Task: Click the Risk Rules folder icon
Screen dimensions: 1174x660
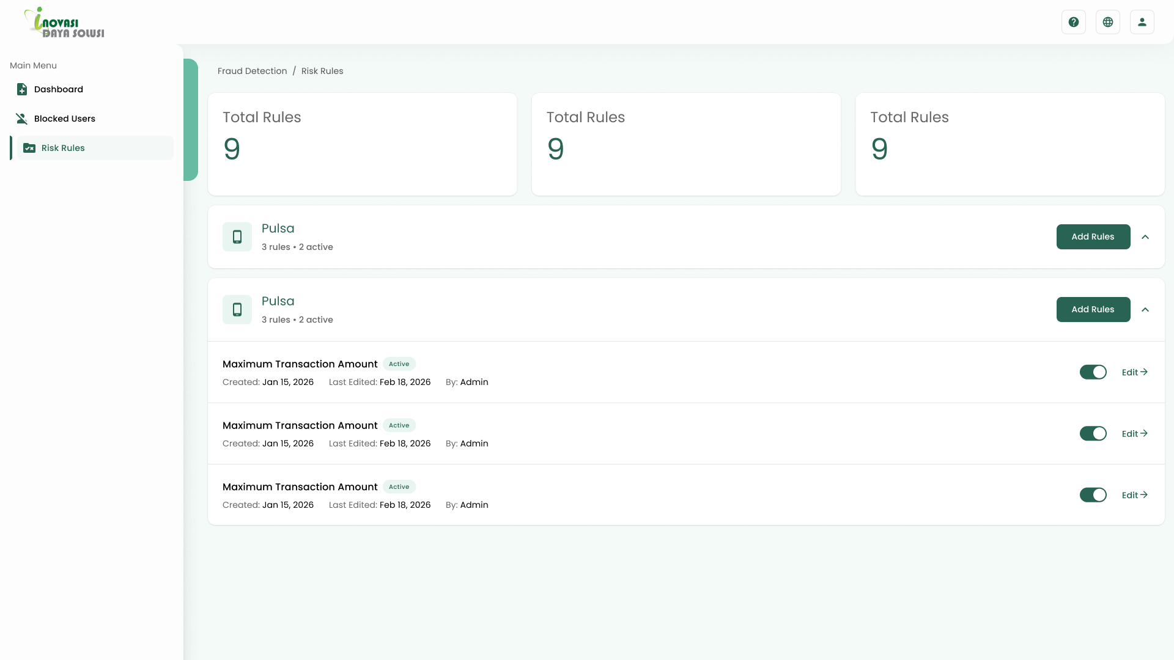Action: 29,148
